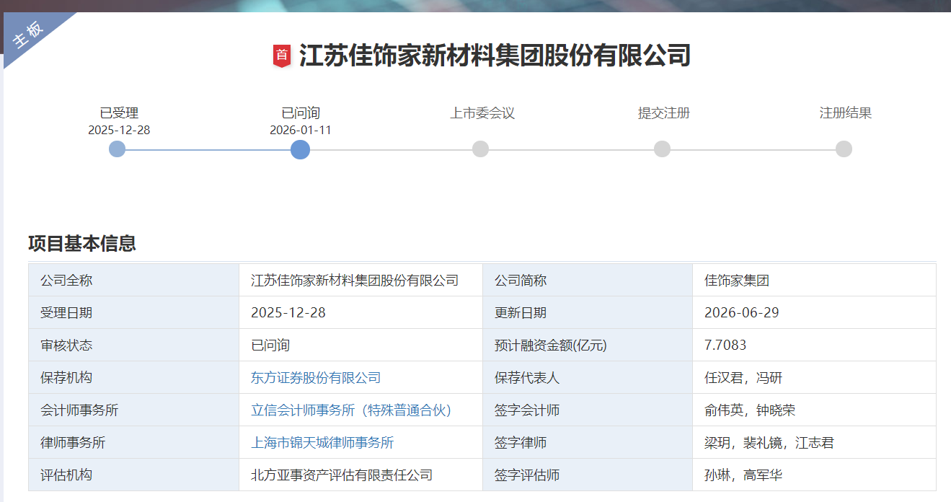The image size is (951, 502).
Task: Click the 律师事务所 table header cell
Action: 134,443
